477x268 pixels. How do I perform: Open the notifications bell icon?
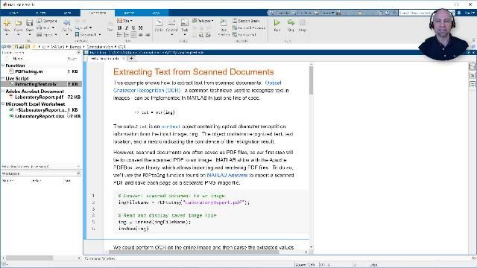(x=459, y=13)
